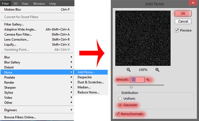The height and width of the screenshot is (121, 199).
Task: Open Adaptive Wide Angle filter
Action: tap(37, 29)
